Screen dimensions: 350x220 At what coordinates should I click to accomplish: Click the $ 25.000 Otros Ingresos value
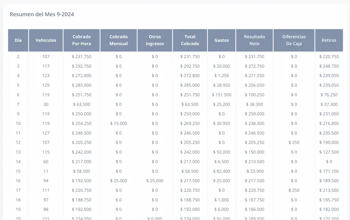[155, 181]
